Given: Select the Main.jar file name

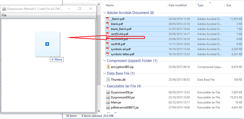Looking at the screenshot, I should pyautogui.click(x=116, y=102).
